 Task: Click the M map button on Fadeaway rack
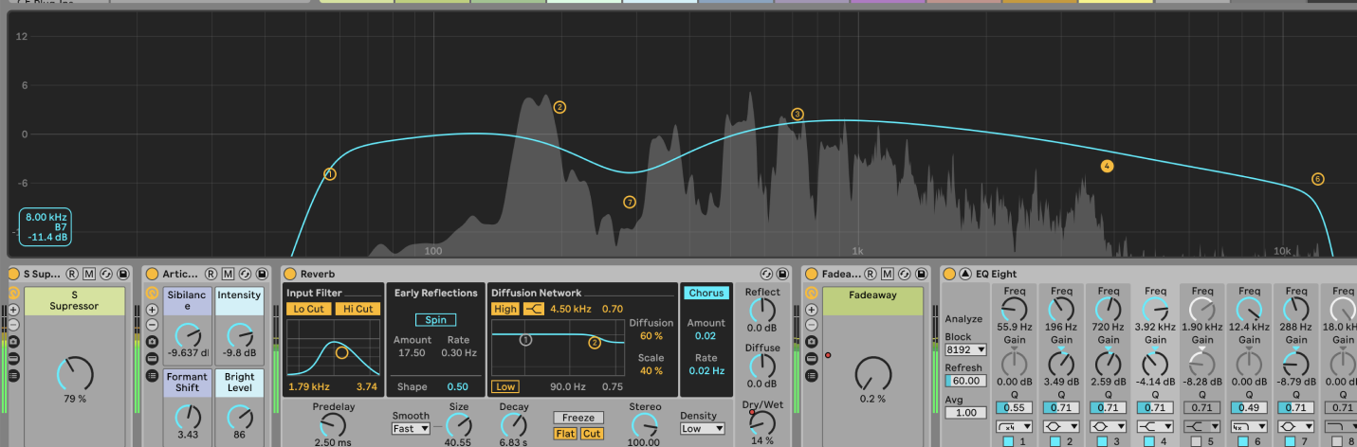click(x=887, y=274)
